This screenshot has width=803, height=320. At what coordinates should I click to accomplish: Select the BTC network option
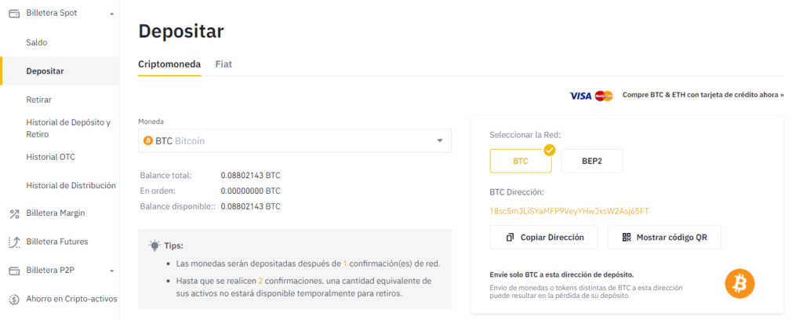pos(521,161)
